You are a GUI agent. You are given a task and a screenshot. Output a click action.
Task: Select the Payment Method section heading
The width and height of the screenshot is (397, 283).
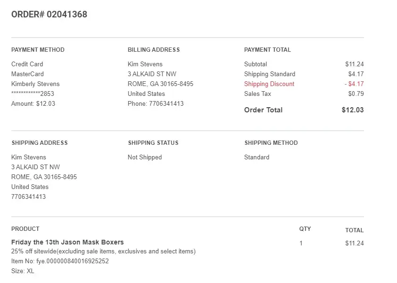point(38,50)
